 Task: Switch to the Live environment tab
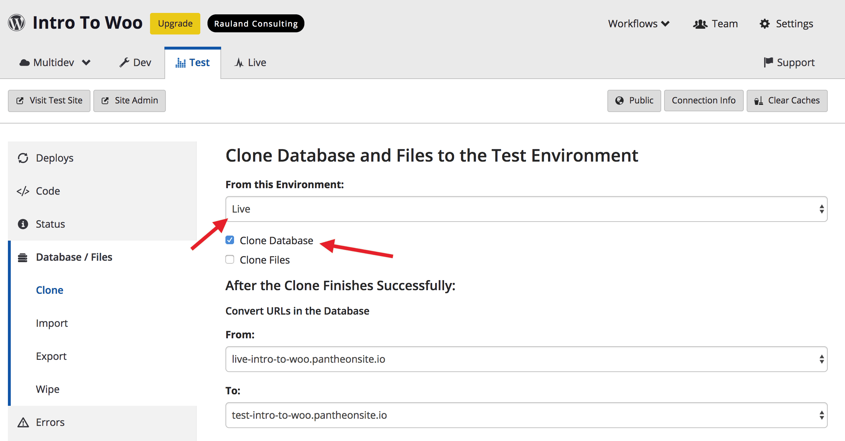tap(250, 62)
